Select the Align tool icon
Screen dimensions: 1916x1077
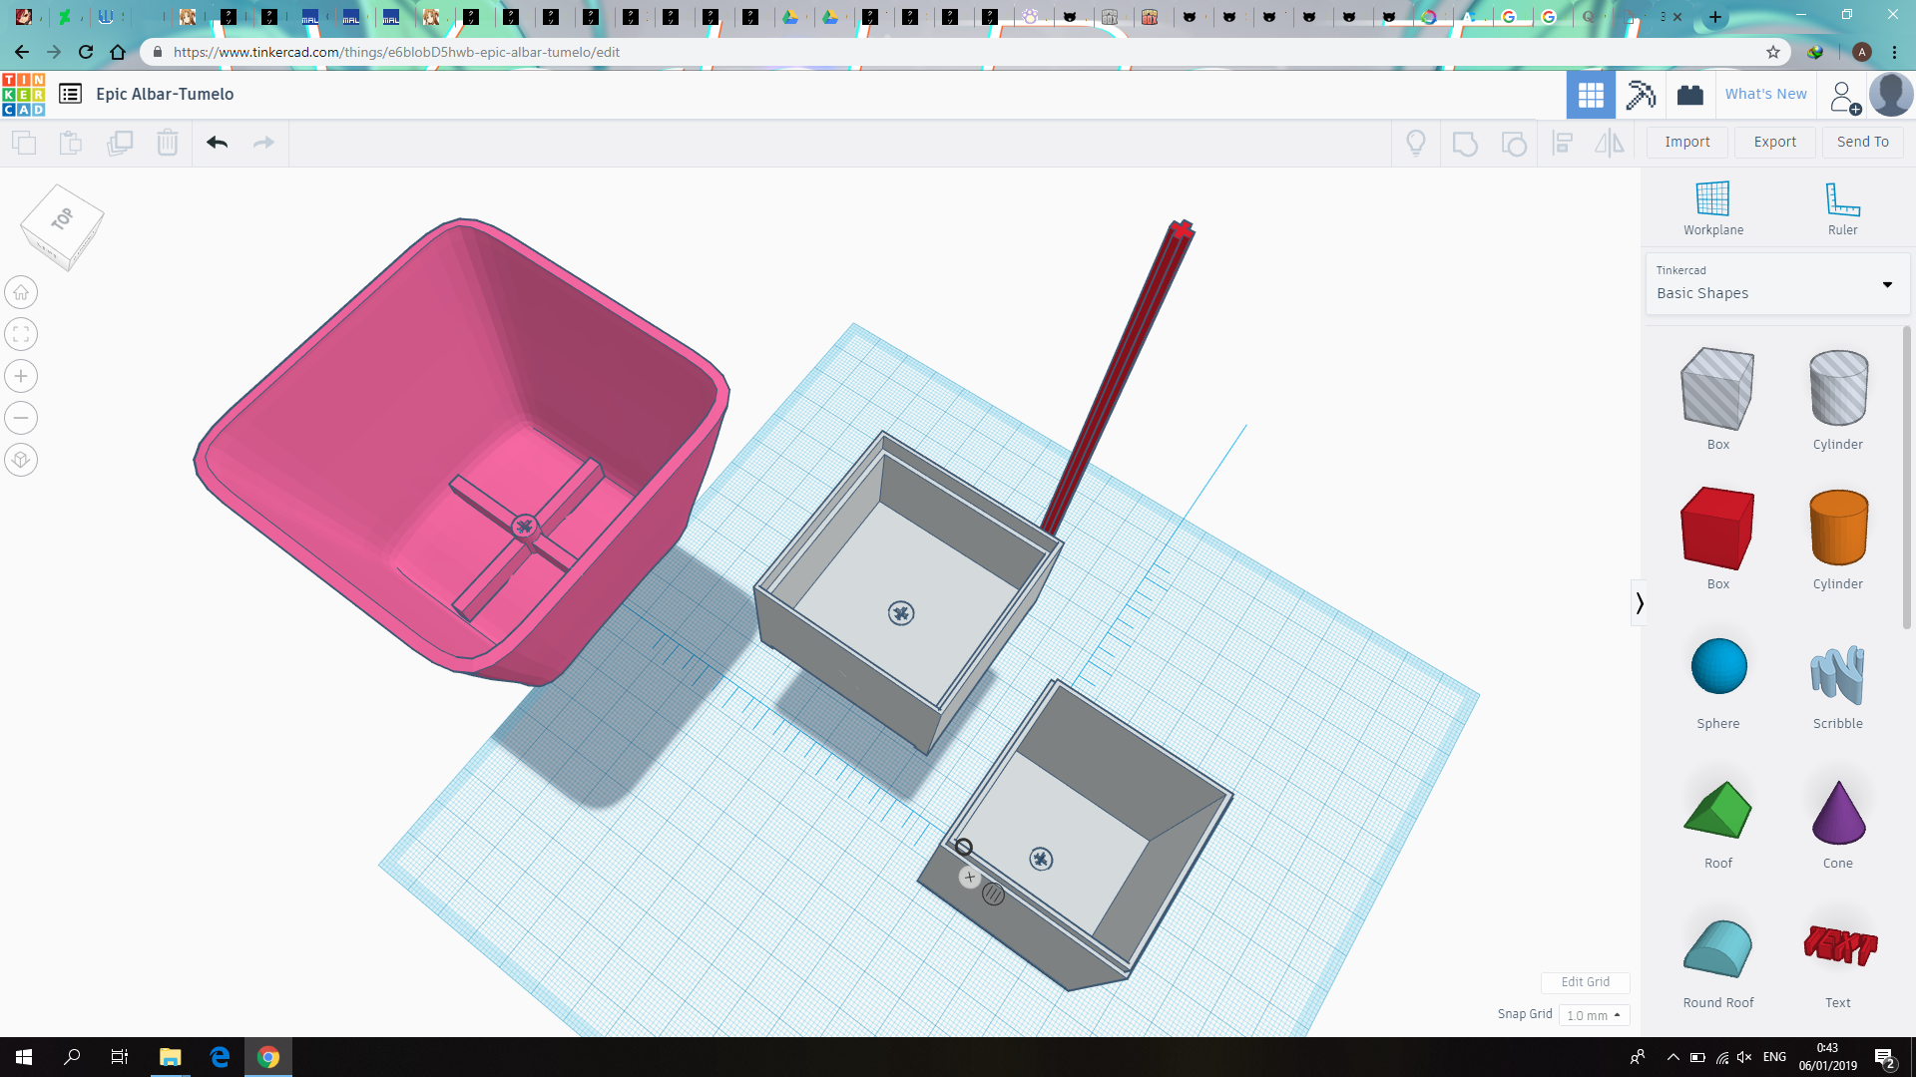1564,142
